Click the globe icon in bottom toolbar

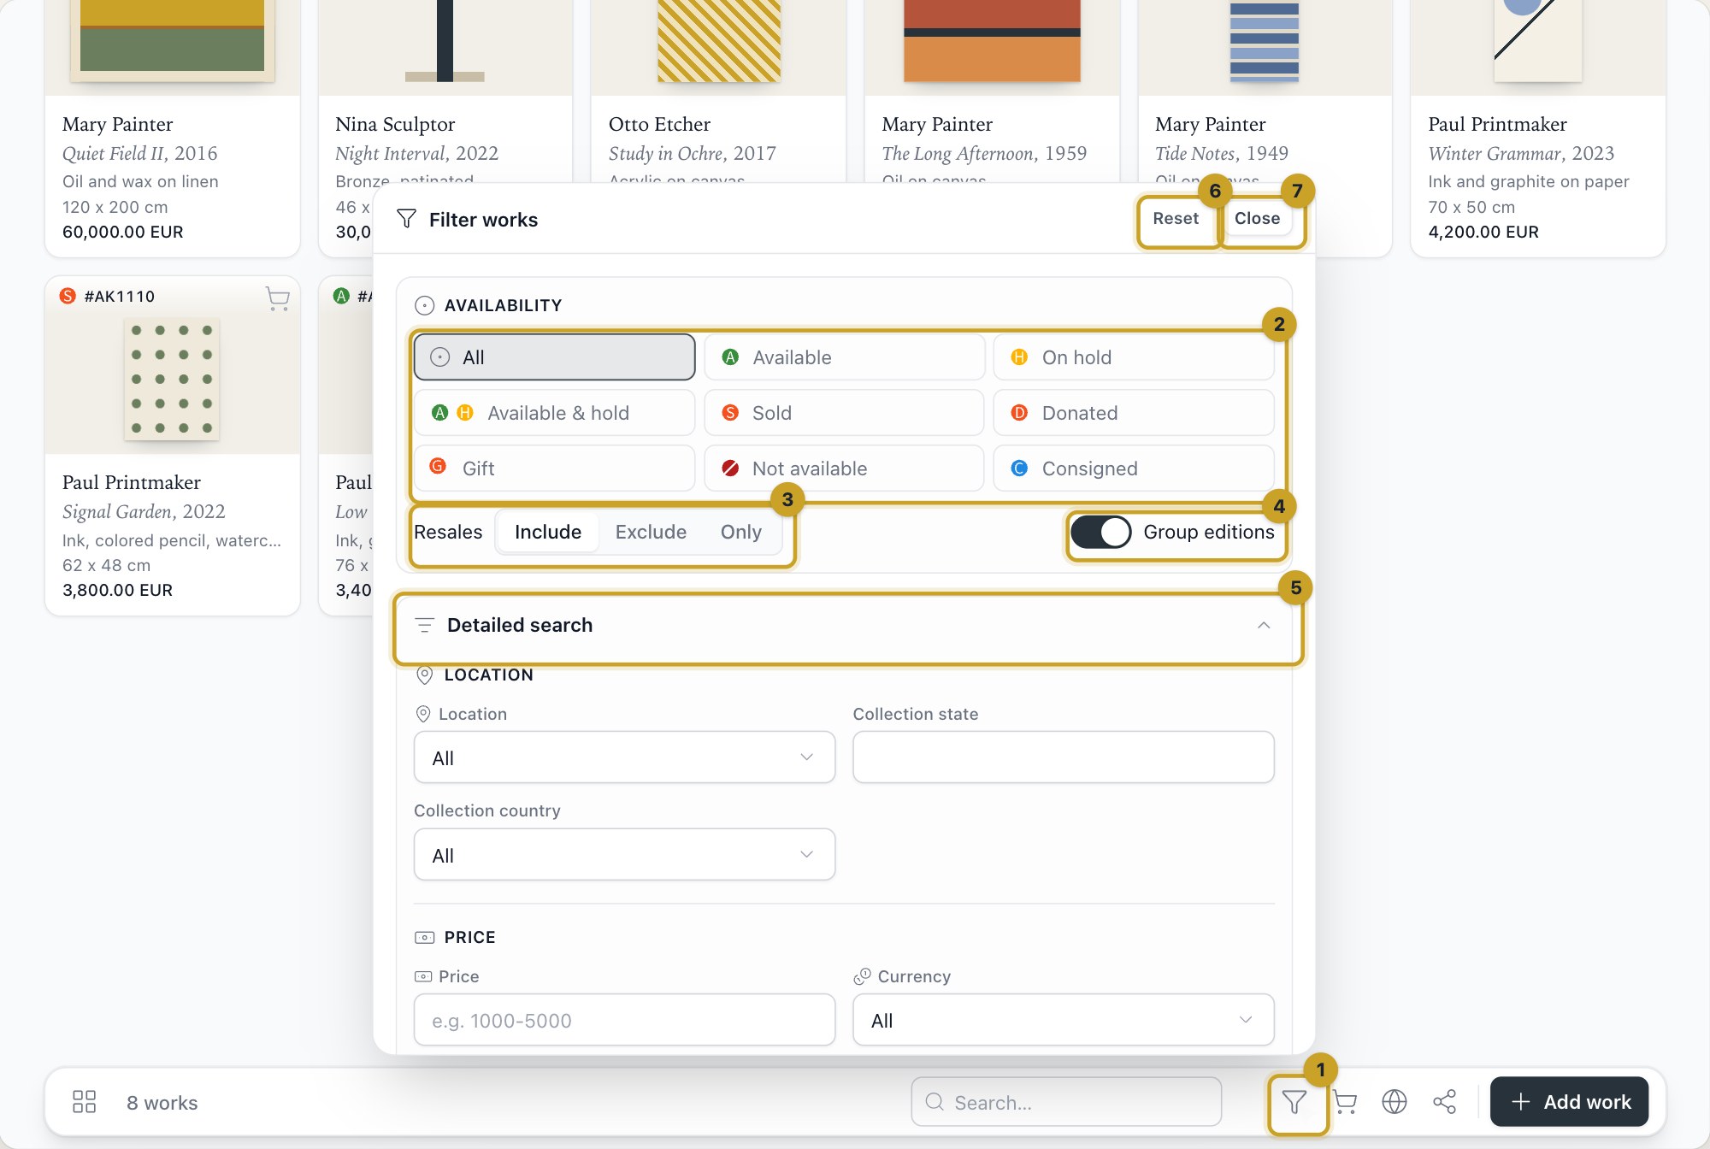tap(1395, 1102)
